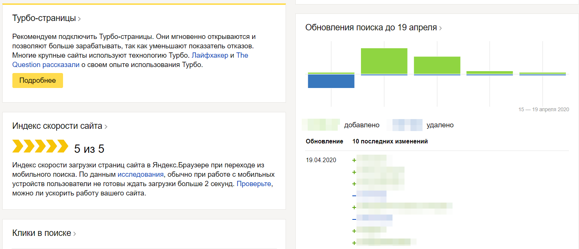Click the yellow "Подробнее" button
This screenshot has width=579, height=249.
coord(38,81)
